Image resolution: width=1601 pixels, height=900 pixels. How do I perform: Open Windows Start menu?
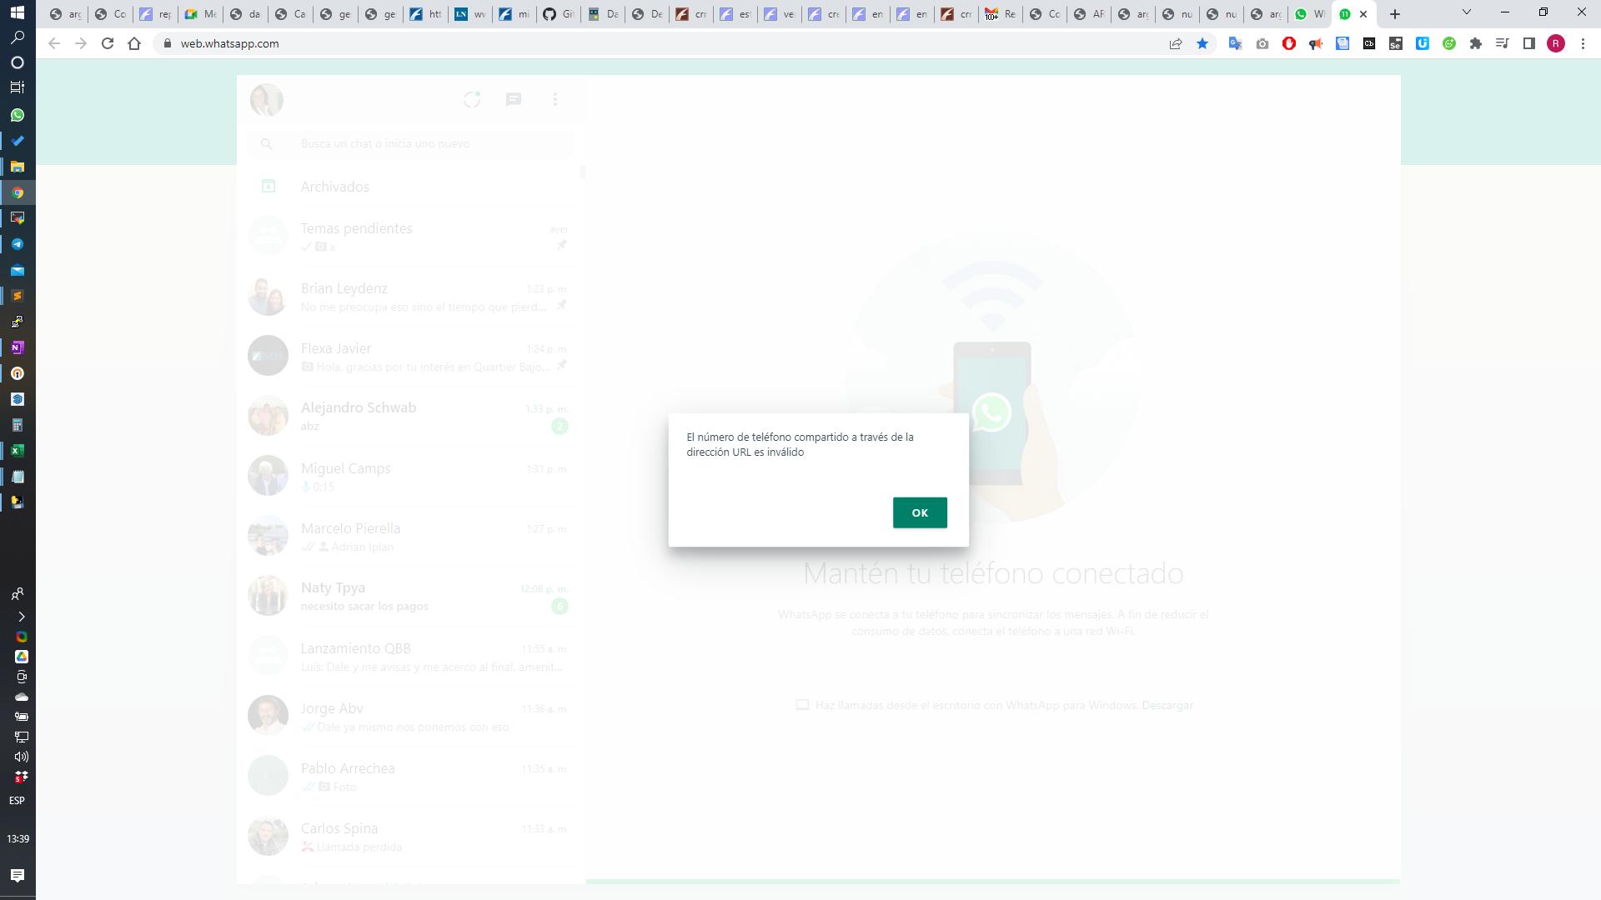(x=18, y=12)
